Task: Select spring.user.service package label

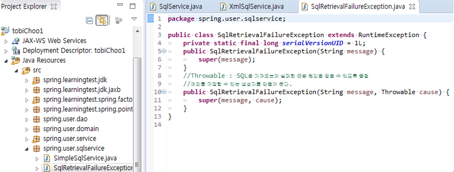Action: click(69, 139)
